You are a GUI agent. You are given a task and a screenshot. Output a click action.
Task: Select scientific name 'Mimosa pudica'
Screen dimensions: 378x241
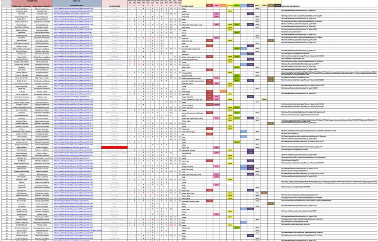pos(42,214)
